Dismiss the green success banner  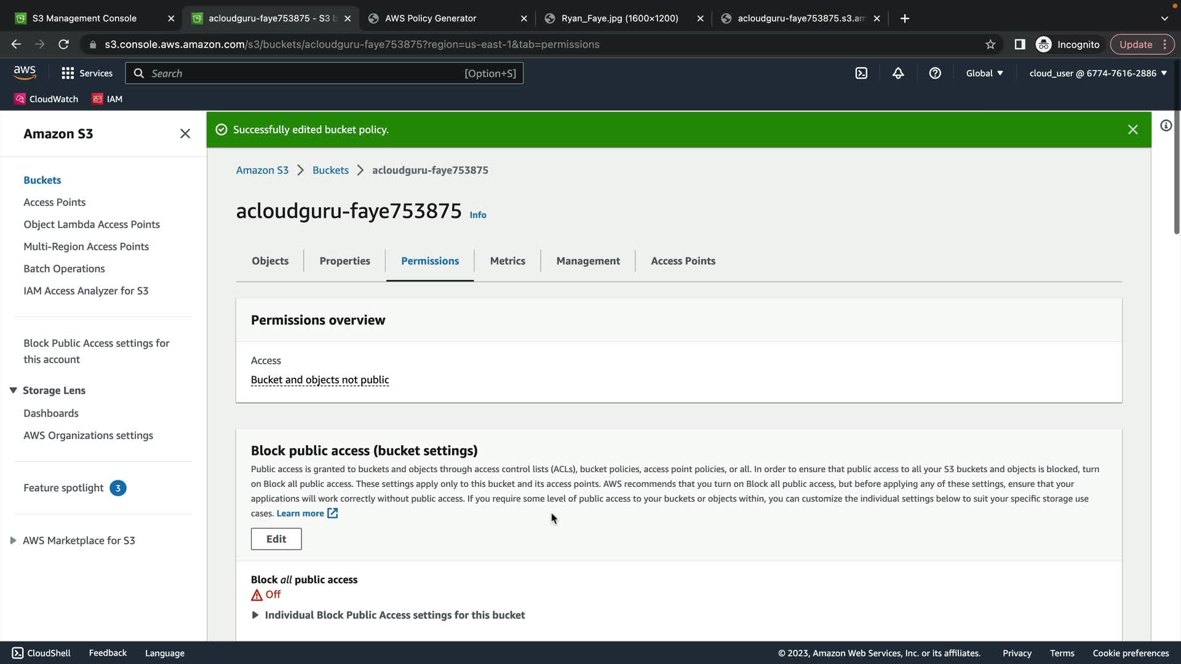click(x=1132, y=130)
